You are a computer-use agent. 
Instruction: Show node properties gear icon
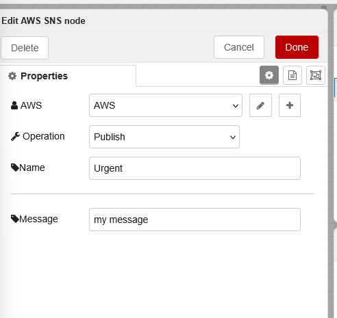[269, 75]
